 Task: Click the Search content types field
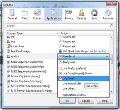(60, 26)
